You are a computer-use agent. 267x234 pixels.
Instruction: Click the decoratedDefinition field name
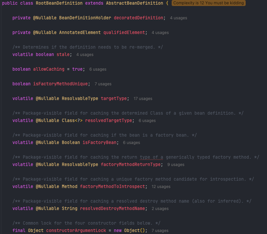pyautogui.click(x=138, y=18)
